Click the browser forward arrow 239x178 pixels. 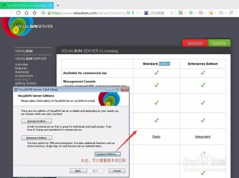(x=11, y=13)
